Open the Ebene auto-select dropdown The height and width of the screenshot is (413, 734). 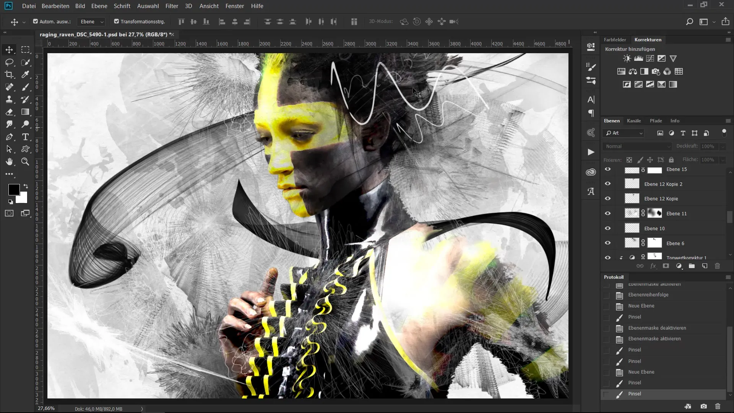pyautogui.click(x=92, y=22)
